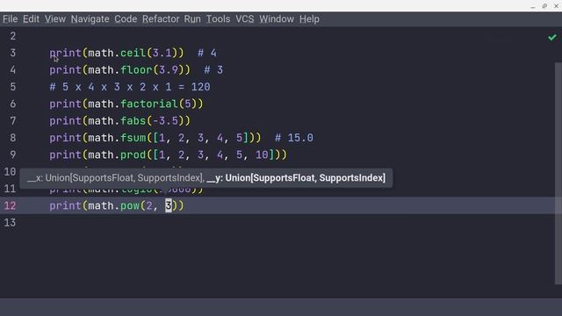Screen dimensions: 562x316
Task: Click the highlighted 3 argument in pow
Action: tap(169, 205)
